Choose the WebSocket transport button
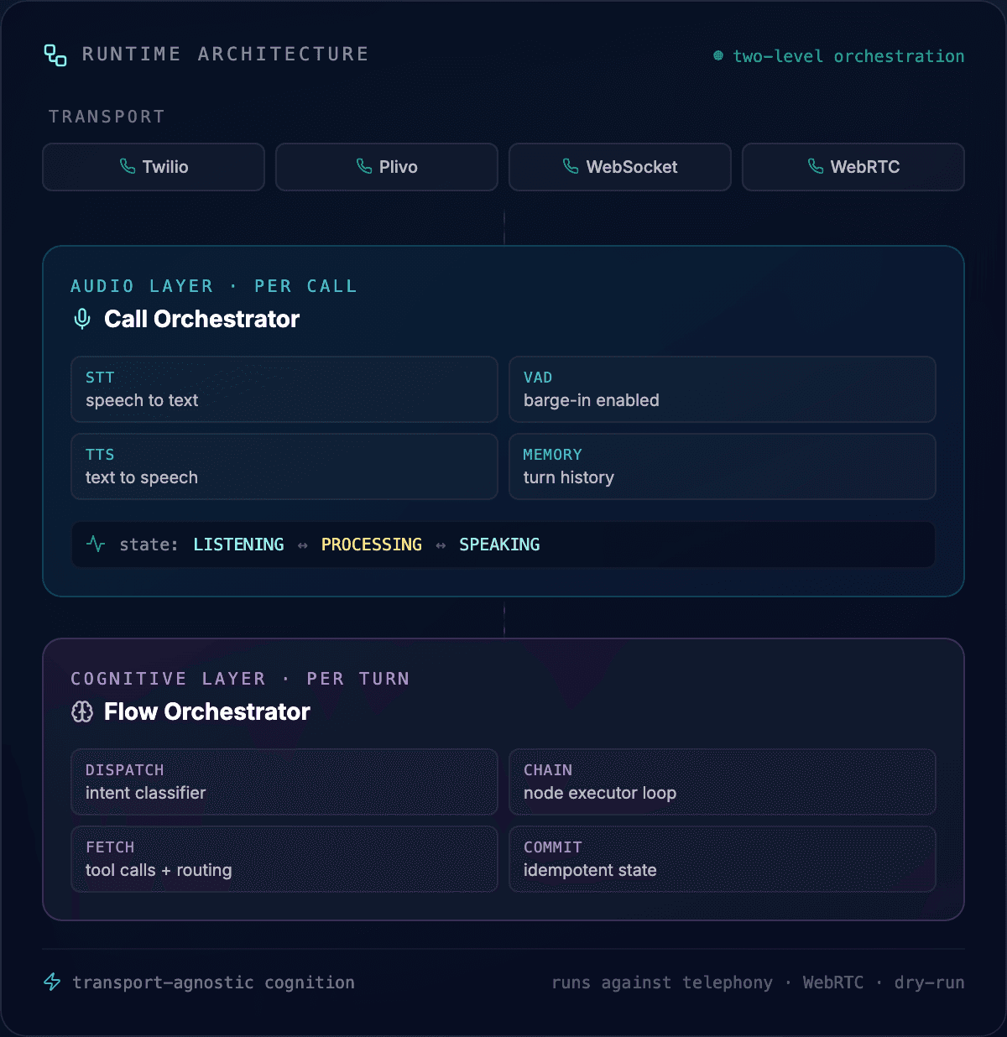1007x1037 pixels. click(x=620, y=167)
